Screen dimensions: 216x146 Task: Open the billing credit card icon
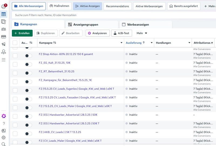[x=4, y=37]
